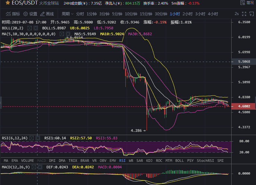Open the 指标 indicators menu
The image size is (256, 185).
pos(13,14)
